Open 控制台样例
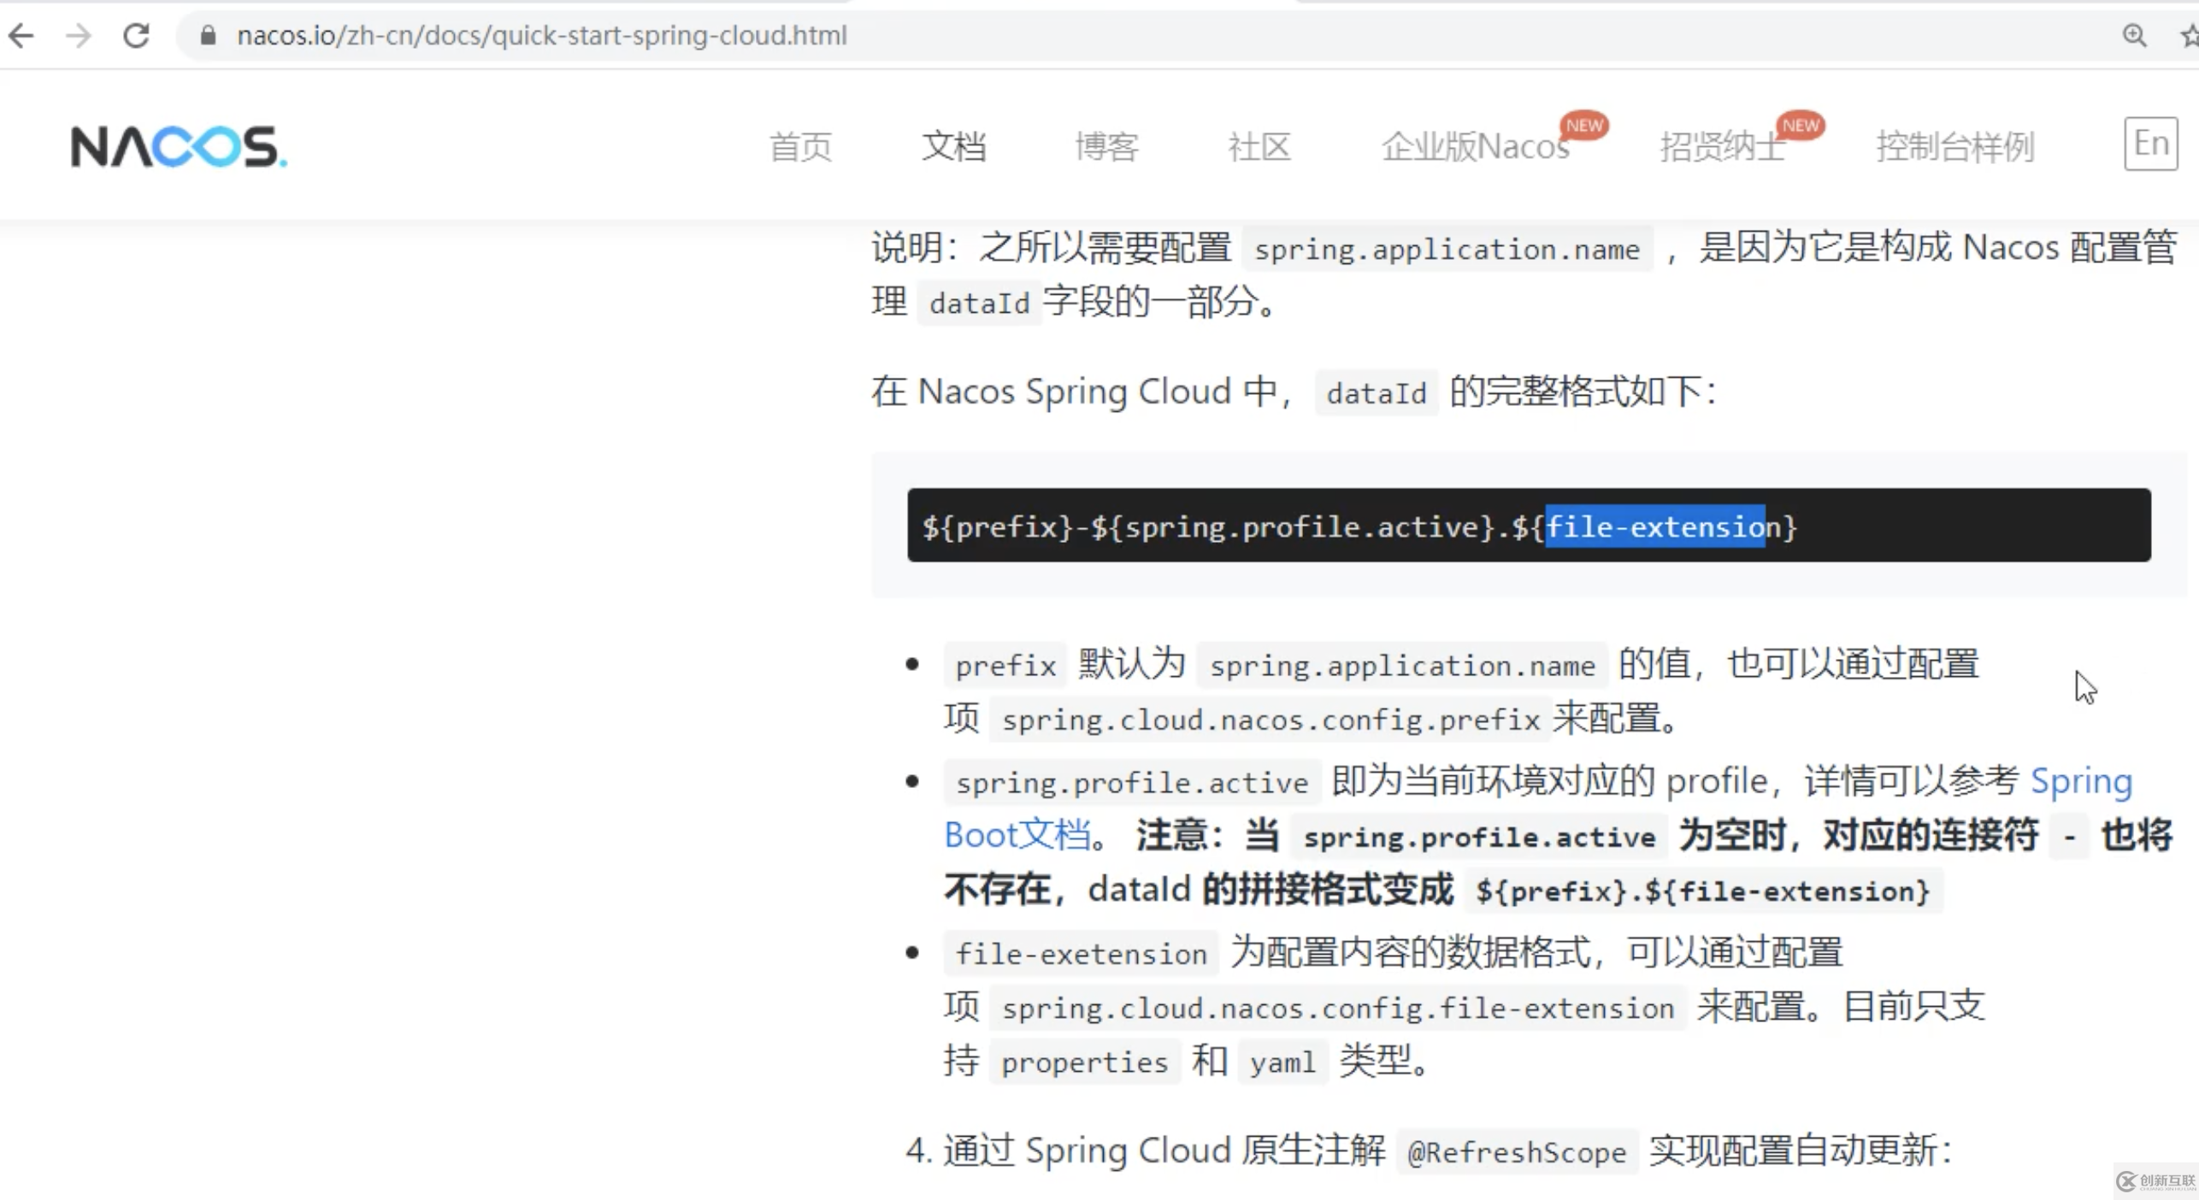This screenshot has height=1200, width=2199. coord(1955,147)
